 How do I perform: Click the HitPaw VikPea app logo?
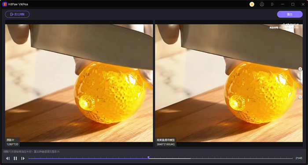pyautogui.click(x=5, y=4)
